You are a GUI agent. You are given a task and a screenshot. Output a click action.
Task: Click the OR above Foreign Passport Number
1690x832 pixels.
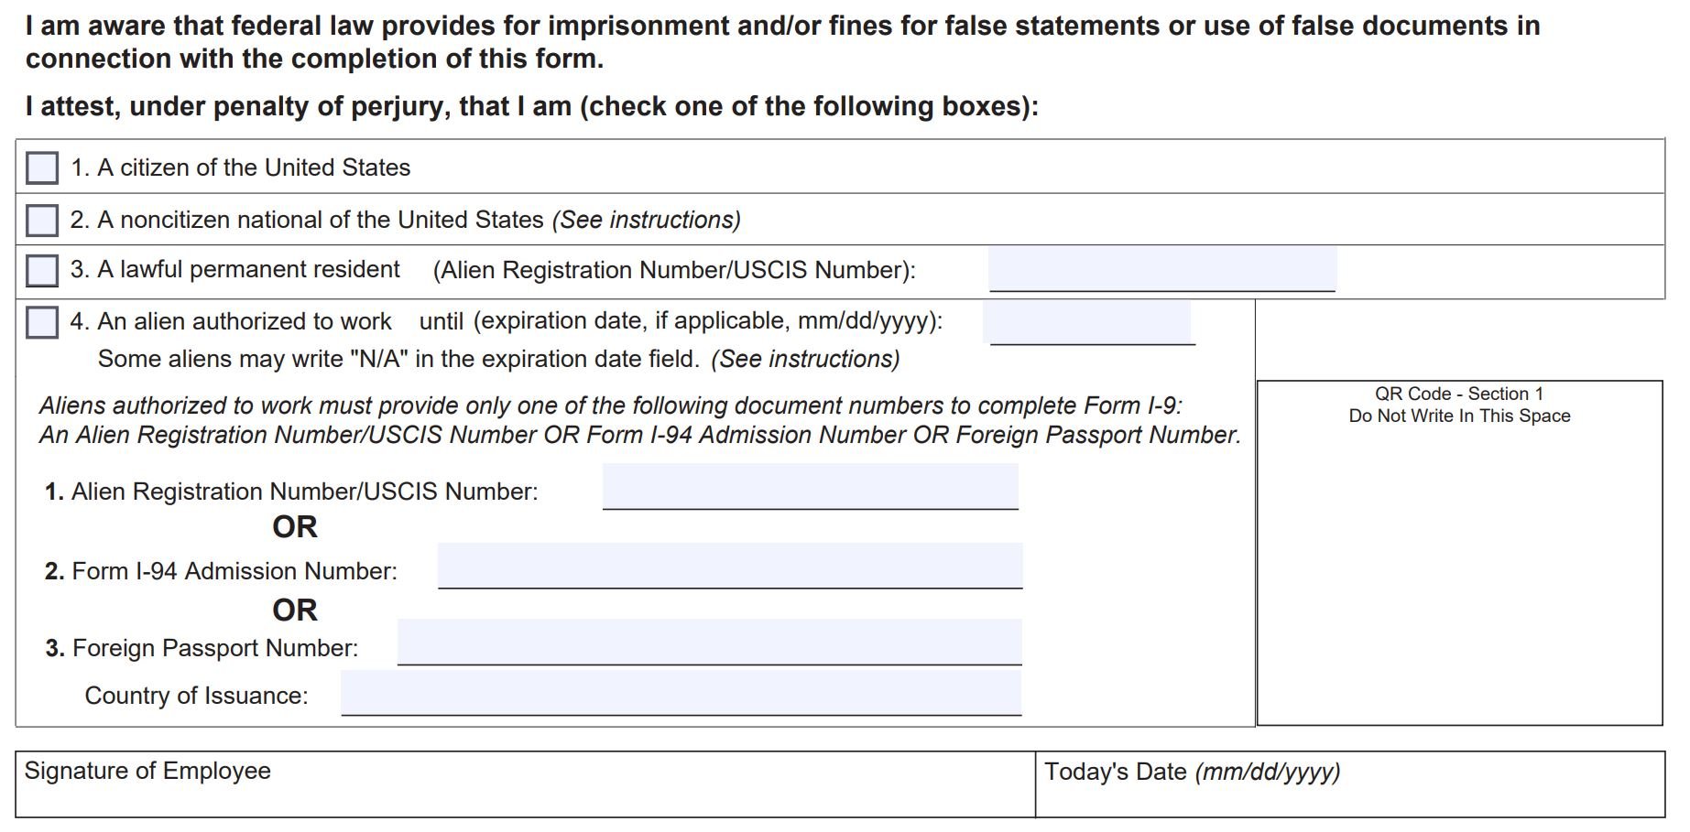click(x=295, y=610)
